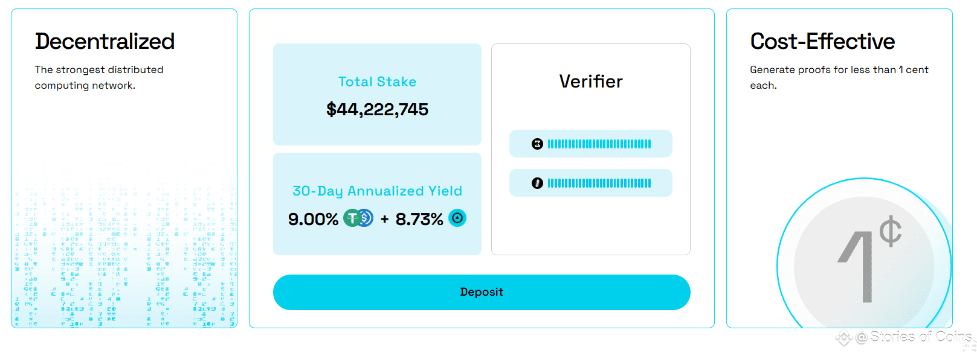The height and width of the screenshot is (353, 977).
Task: Click the matrix code animation graphic
Action: 124,247
